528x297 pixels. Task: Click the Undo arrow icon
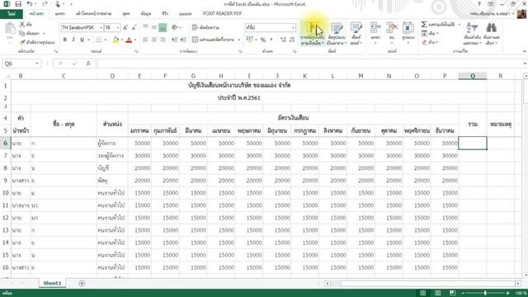pyautogui.click(x=30, y=4)
